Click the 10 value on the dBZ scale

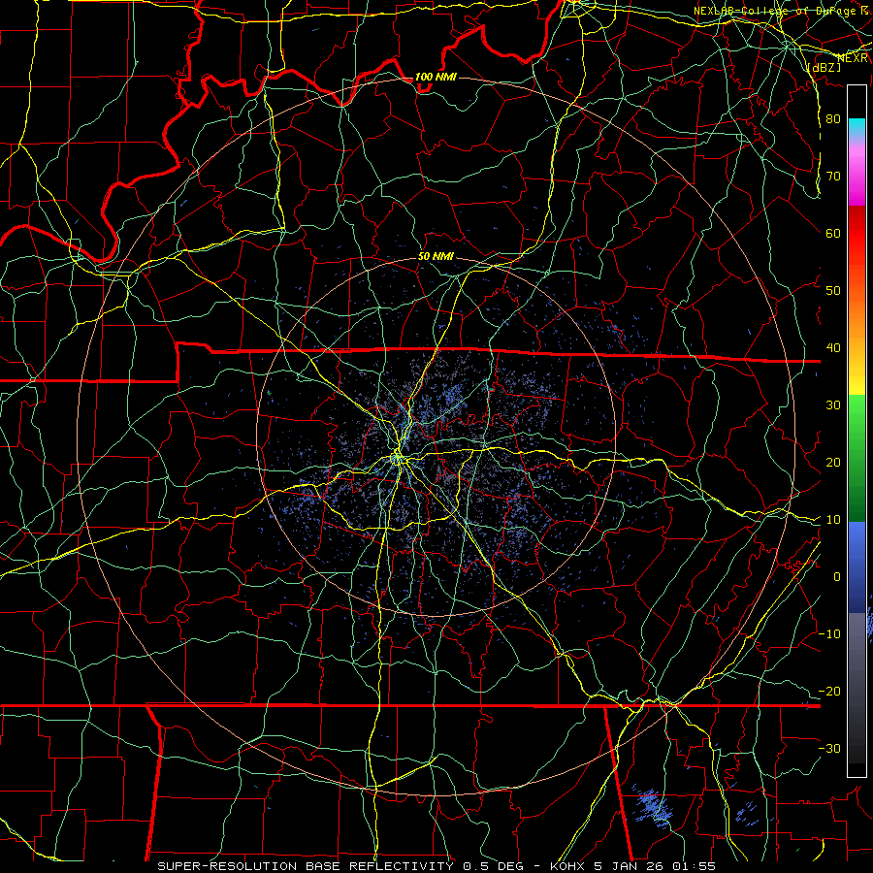tap(833, 520)
